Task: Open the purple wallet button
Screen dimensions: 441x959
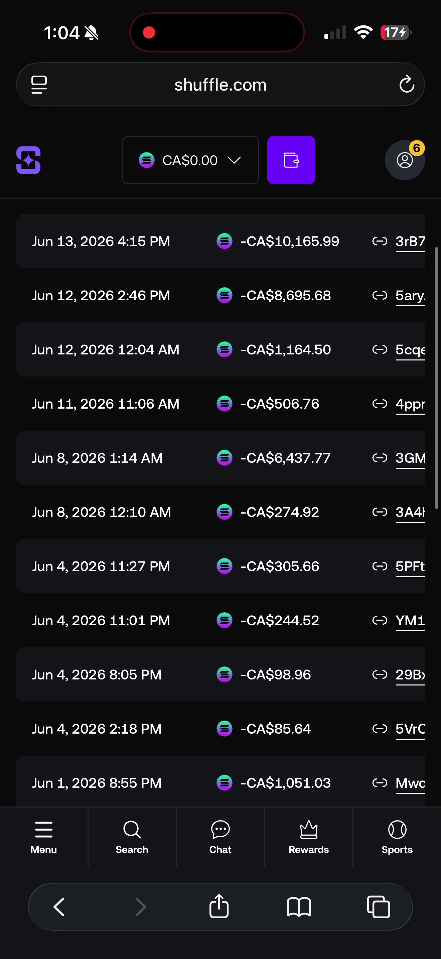Action: (x=291, y=160)
